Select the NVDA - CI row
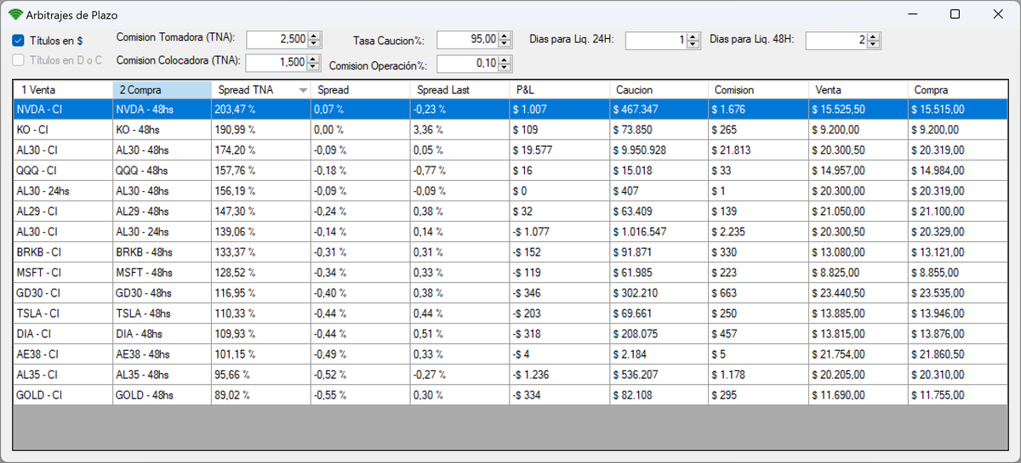The height and width of the screenshot is (463, 1021). pos(511,110)
